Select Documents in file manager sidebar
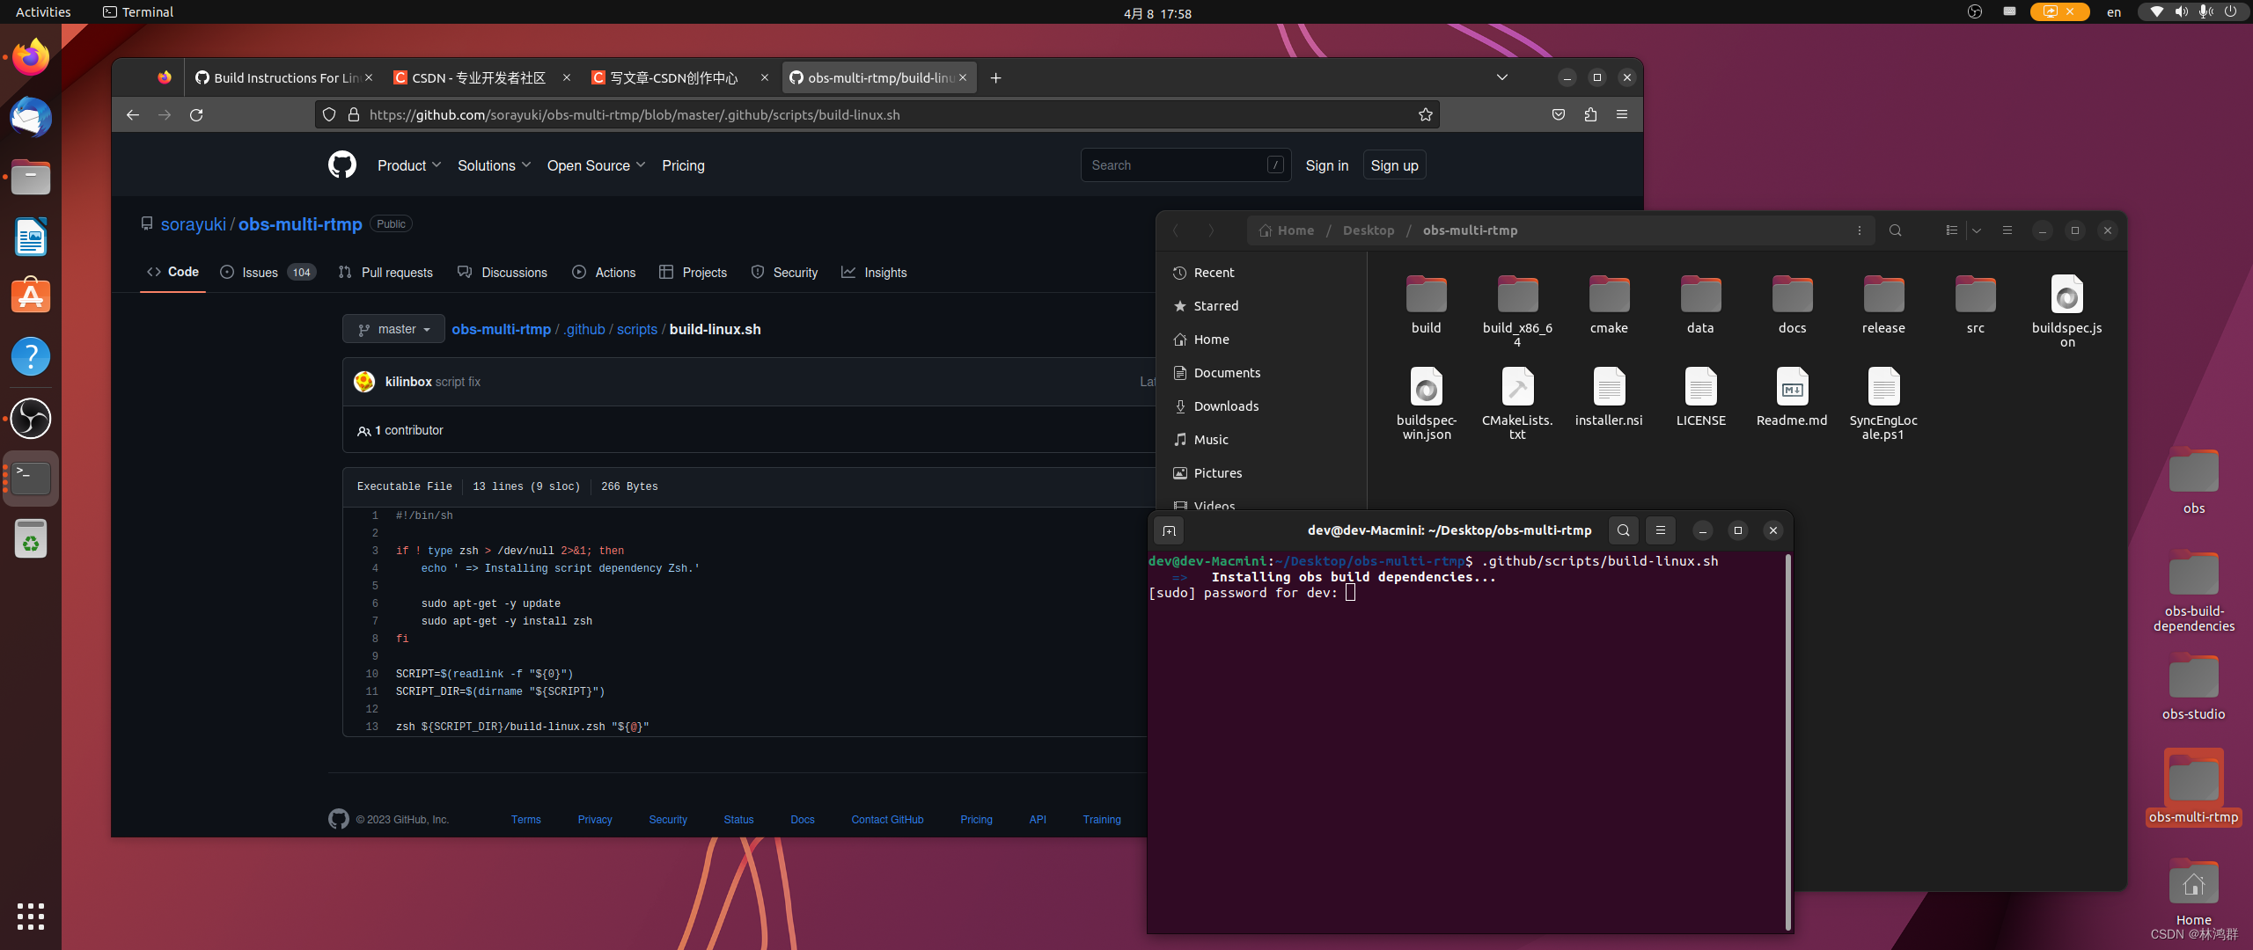 [x=1262, y=373]
